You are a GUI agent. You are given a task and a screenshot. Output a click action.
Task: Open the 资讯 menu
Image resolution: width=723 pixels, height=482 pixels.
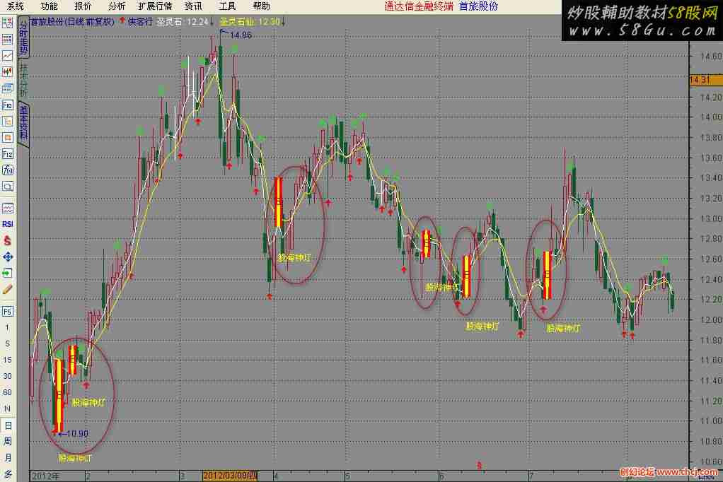(x=193, y=6)
